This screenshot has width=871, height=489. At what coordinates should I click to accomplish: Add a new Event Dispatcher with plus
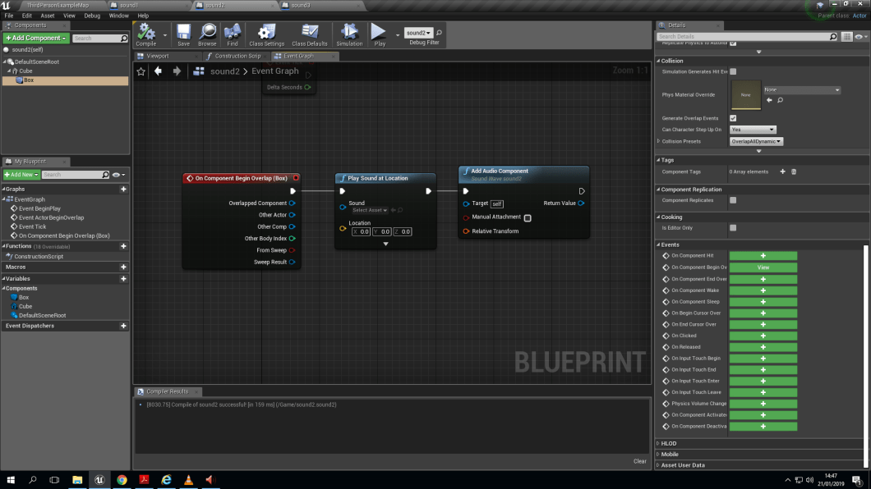pyautogui.click(x=123, y=326)
